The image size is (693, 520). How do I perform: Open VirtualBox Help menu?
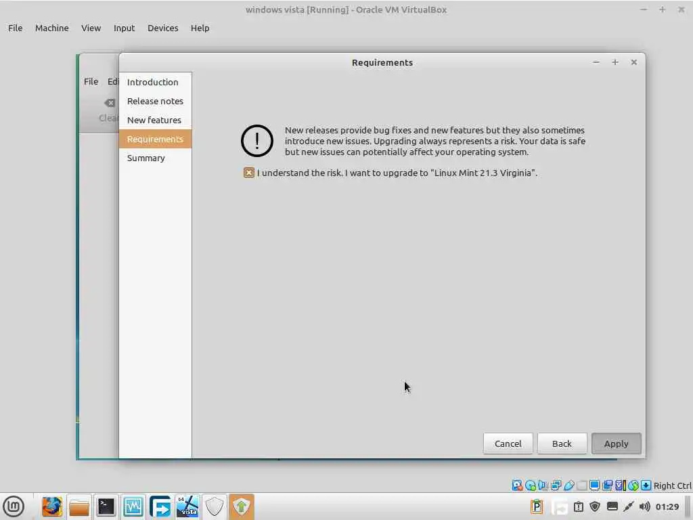coord(200,28)
